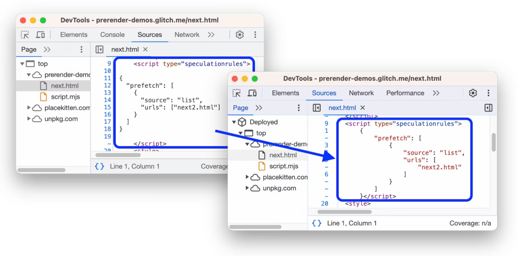Viewport: 517px width, 256px height.
Task: Open kebab menu in front window toolbar
Action: pyautogui.click(x=488, y=93)
